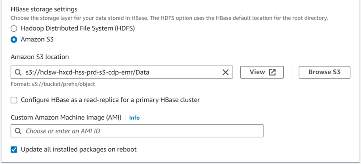Screen dimensions: 361x164
Task: Select the HDFS storage radio button
Action: [x=14, y=28]
